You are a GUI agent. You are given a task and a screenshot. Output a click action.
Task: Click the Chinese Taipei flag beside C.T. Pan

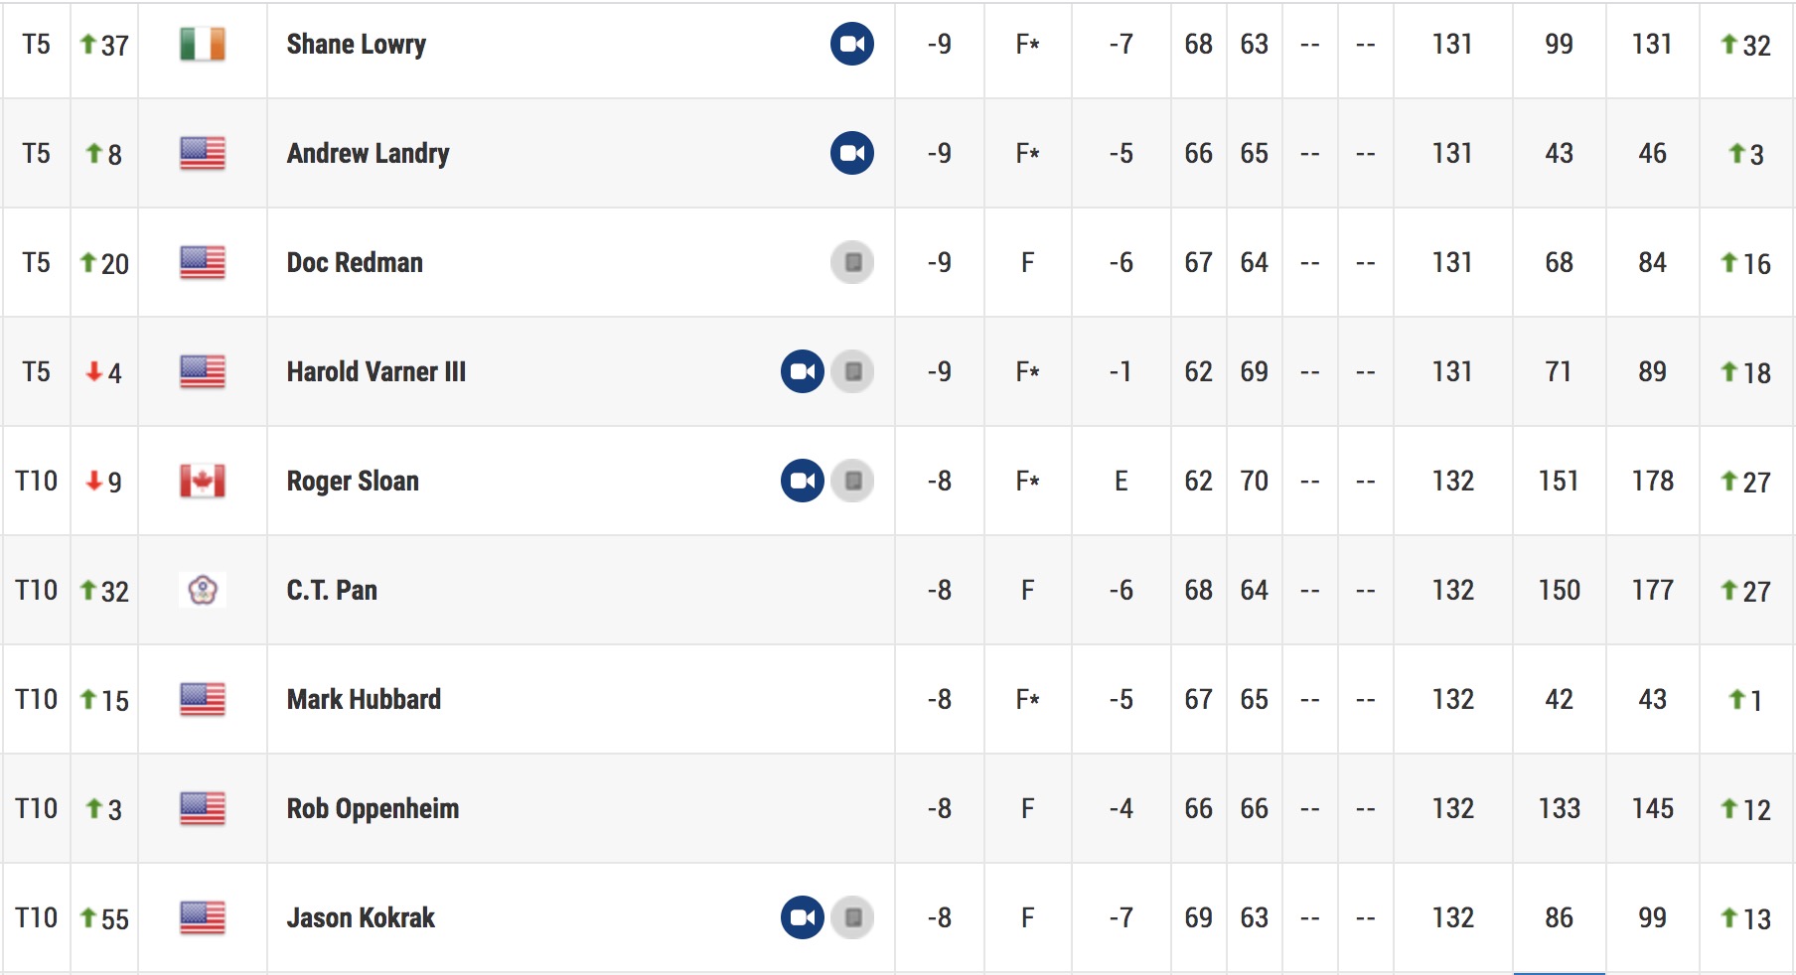(x=203, y=590)
